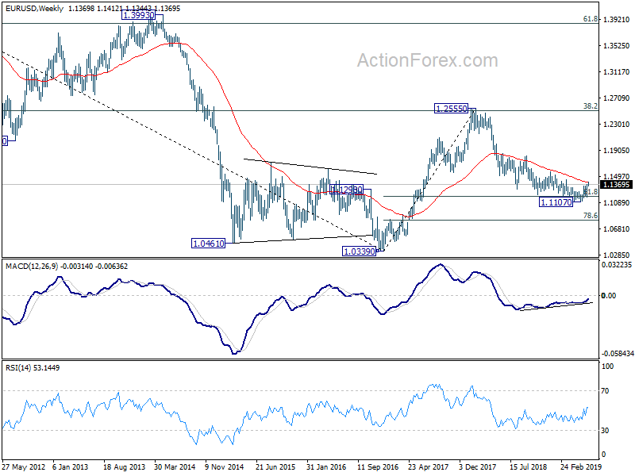Select the 38.2 Fibonacci level label

[x=591, y=106]
